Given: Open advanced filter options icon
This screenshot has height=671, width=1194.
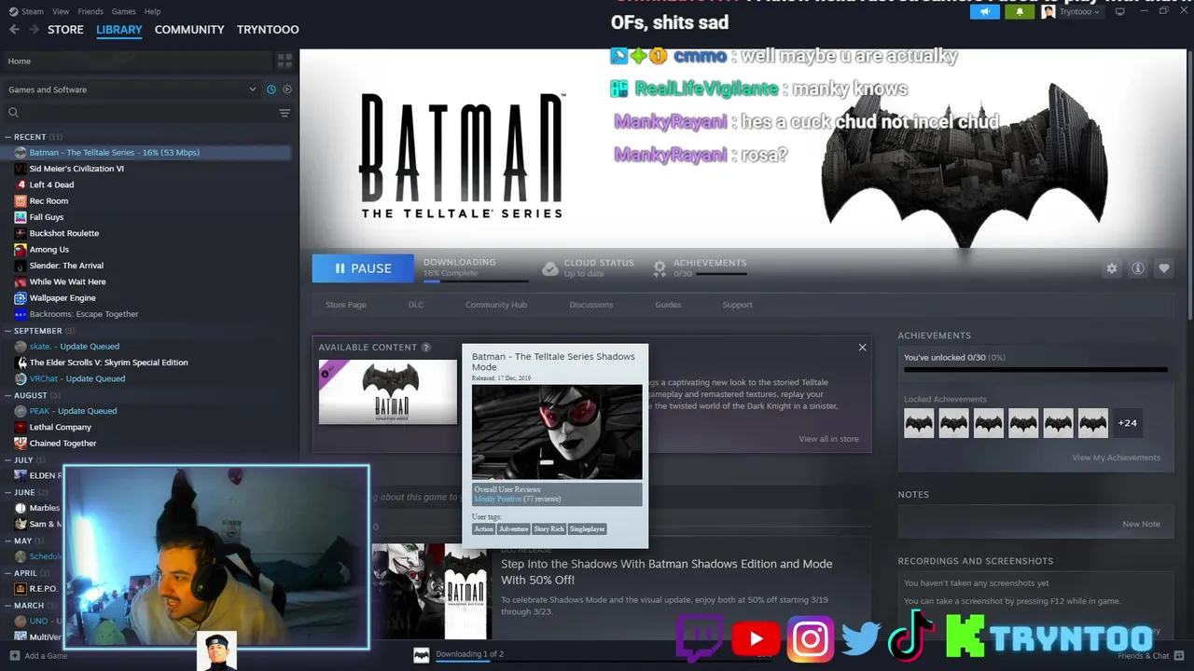Looking at the screenshot, I should pos(285,113).
